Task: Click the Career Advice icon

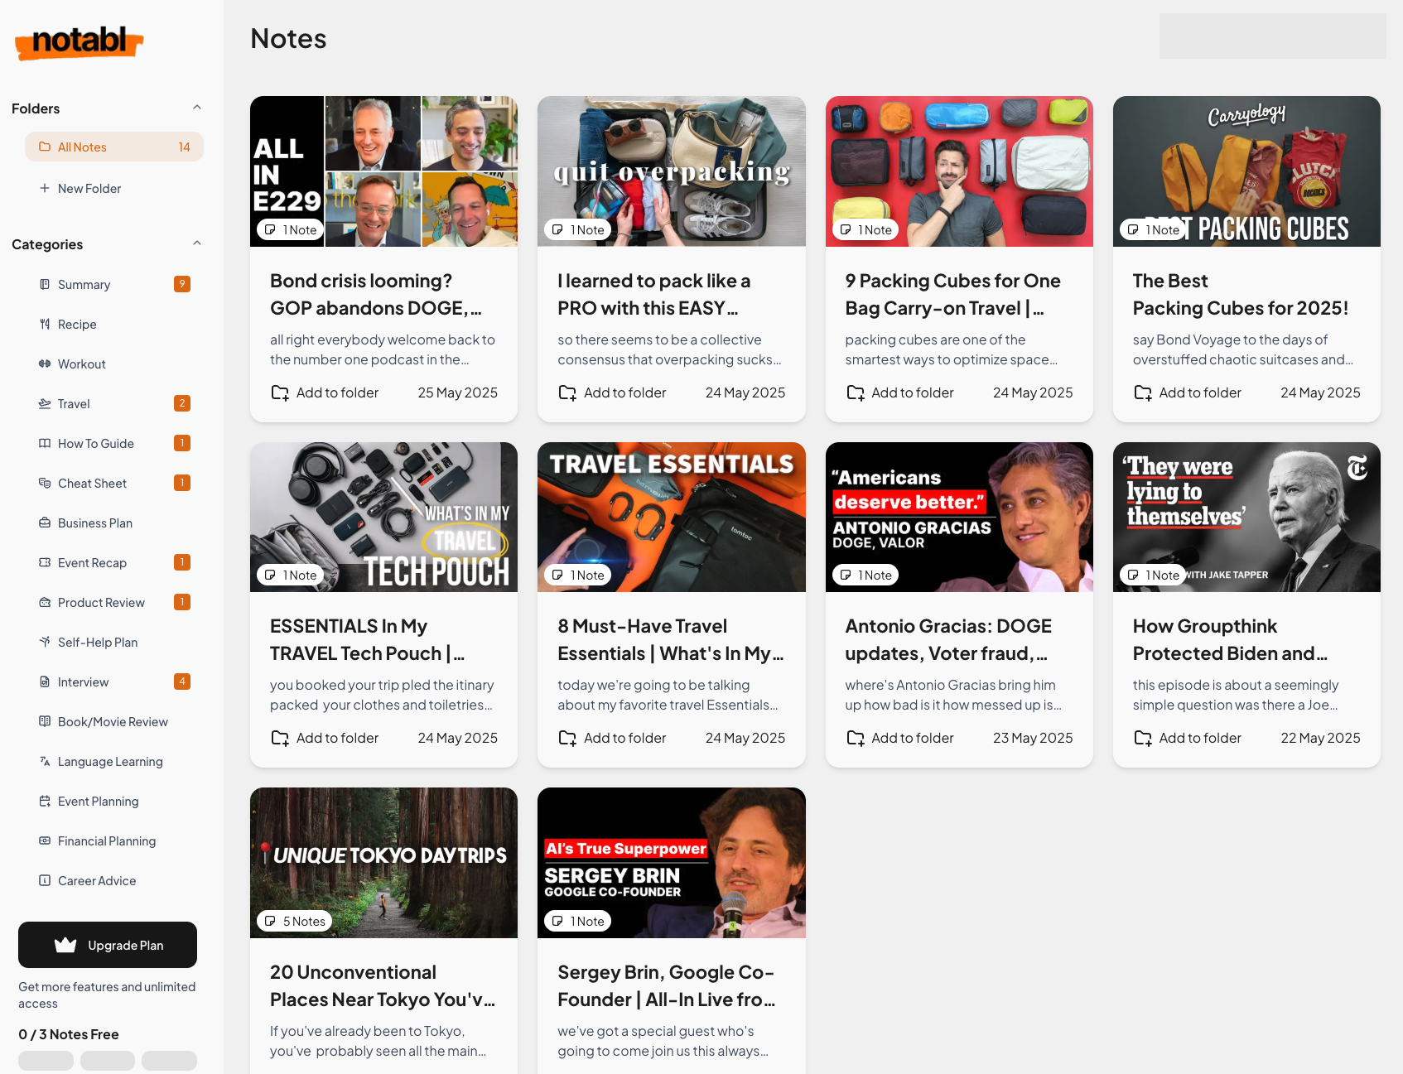Action: (45, 880)
